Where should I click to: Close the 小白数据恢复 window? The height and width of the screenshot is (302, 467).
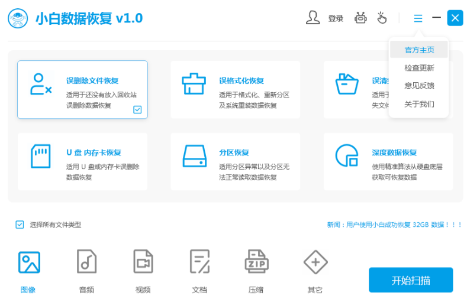(x=455, y=18)
